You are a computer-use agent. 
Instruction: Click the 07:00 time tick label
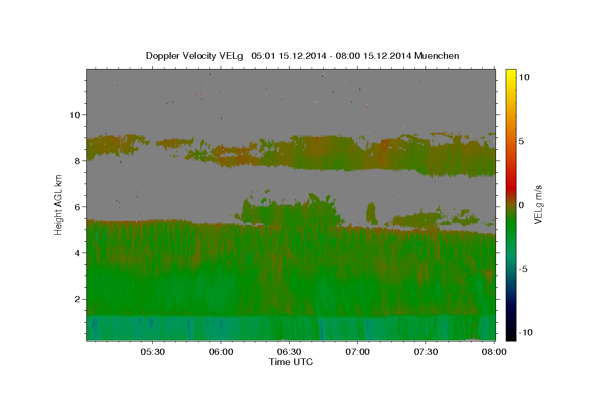[x=358, y=352]
